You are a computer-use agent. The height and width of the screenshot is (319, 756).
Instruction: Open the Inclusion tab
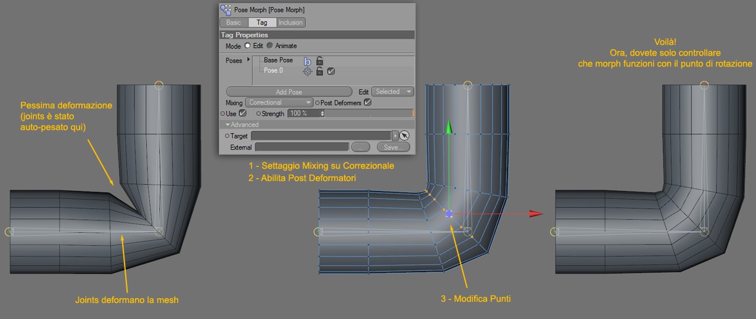pyautogui.click(x=290, y=22)
